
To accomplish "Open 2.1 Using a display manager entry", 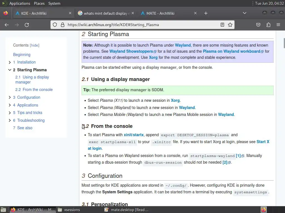I will [32, 80].
